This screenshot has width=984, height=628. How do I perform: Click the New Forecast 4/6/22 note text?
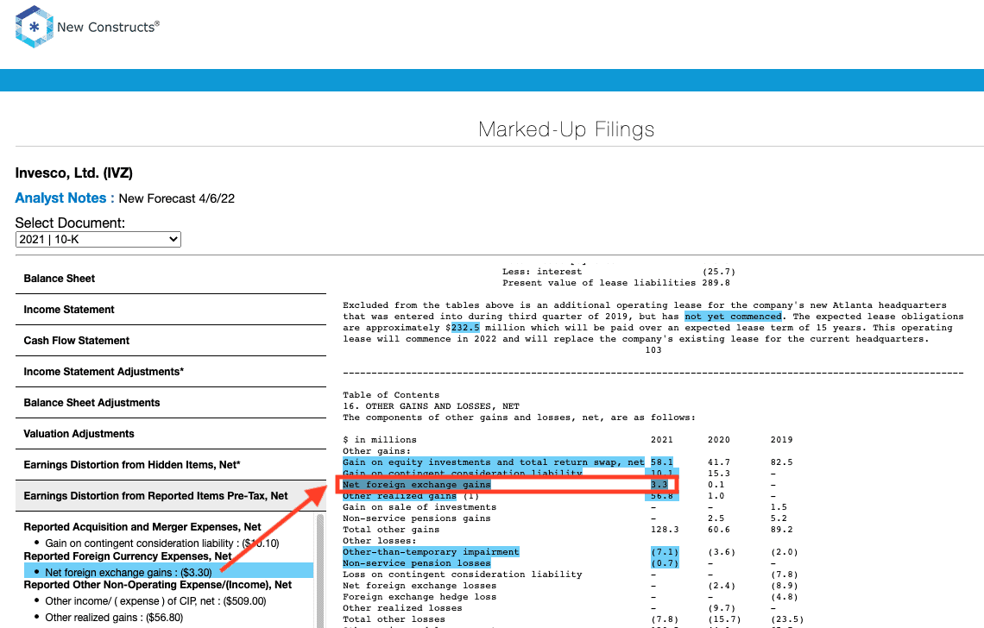click(x=176, y=199)
